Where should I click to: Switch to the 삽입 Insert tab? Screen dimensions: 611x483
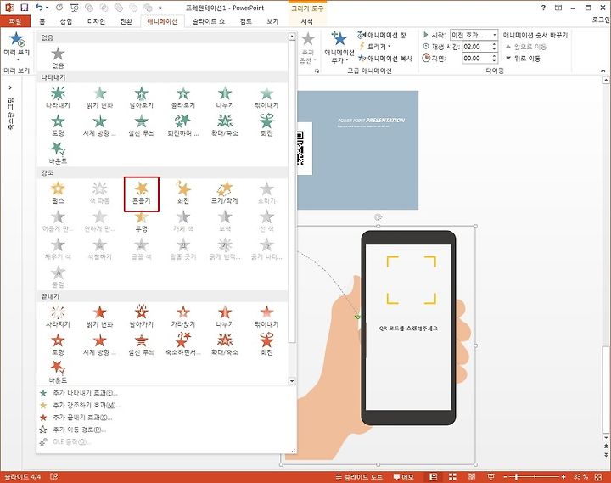[x=66, y=21]
